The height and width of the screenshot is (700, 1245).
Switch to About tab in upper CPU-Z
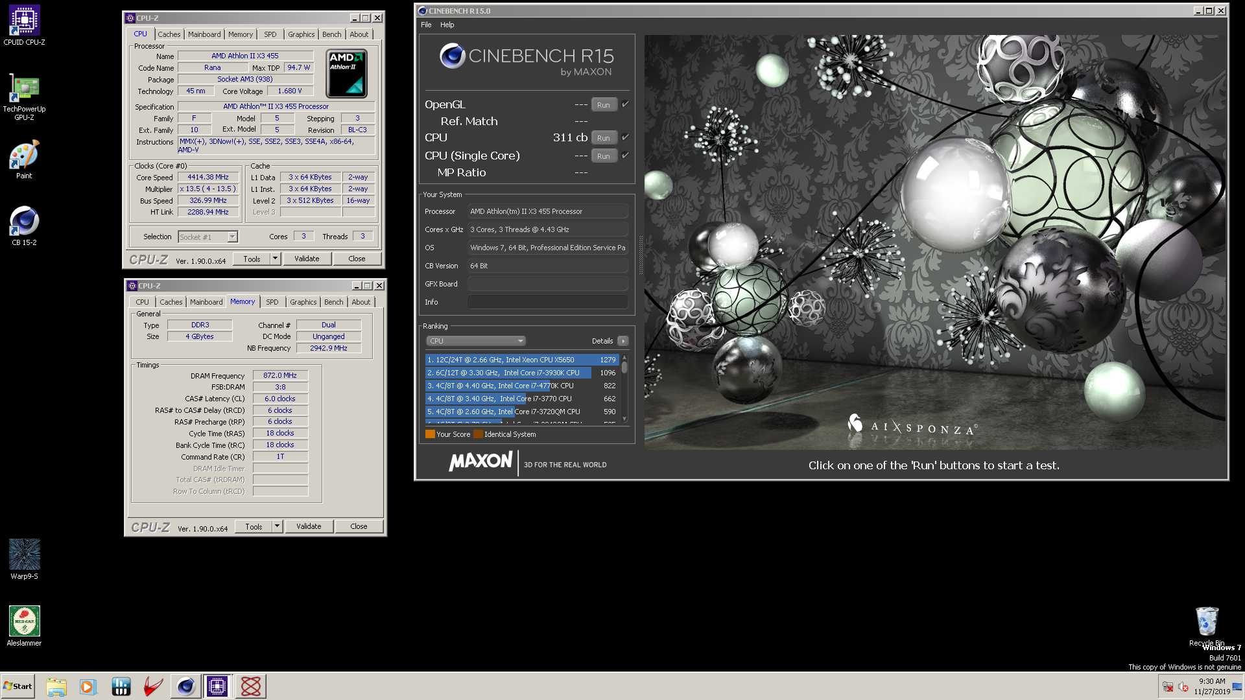click(x=359, y=34)
